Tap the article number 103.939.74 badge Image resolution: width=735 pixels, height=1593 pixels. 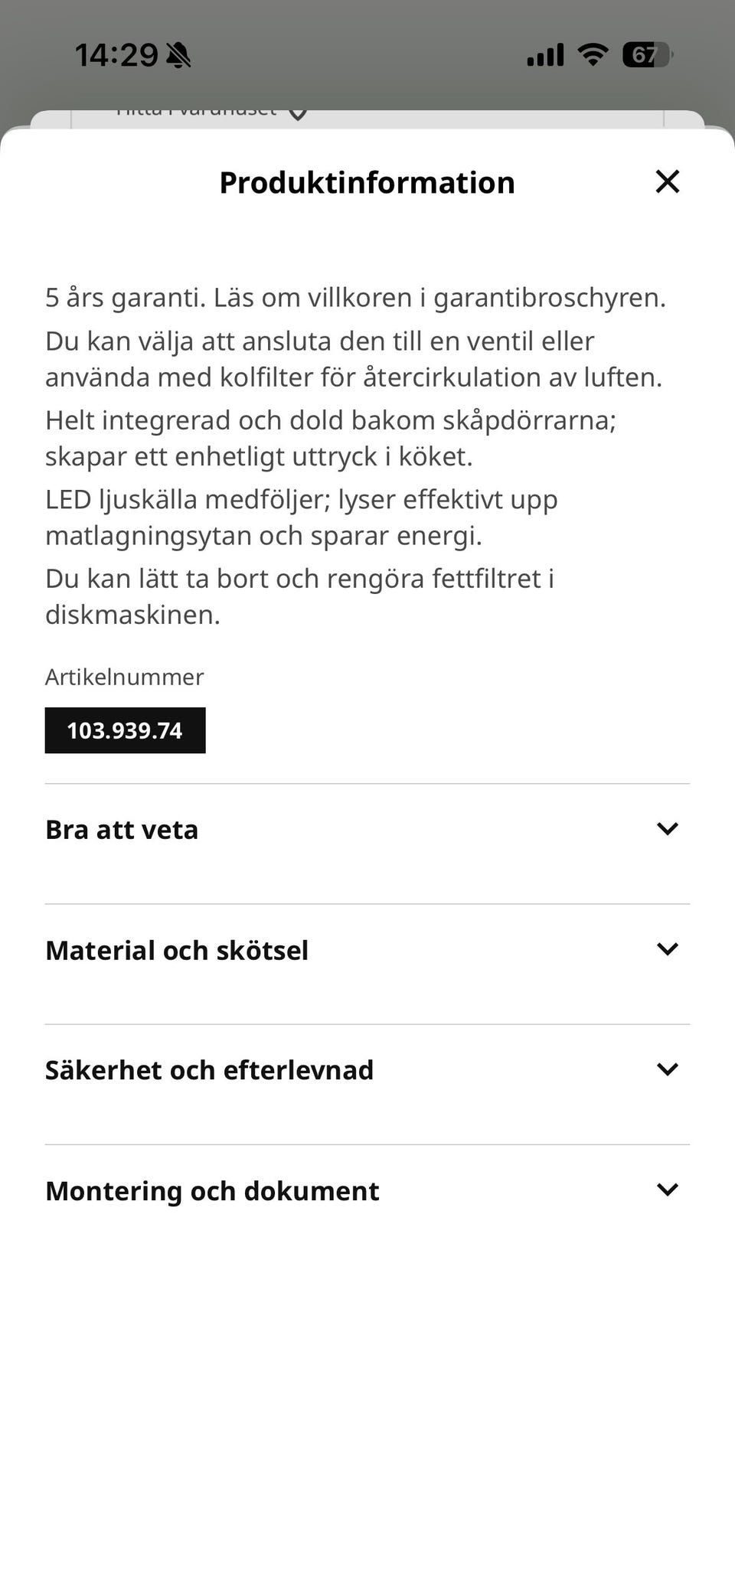[x=125, y=730]
